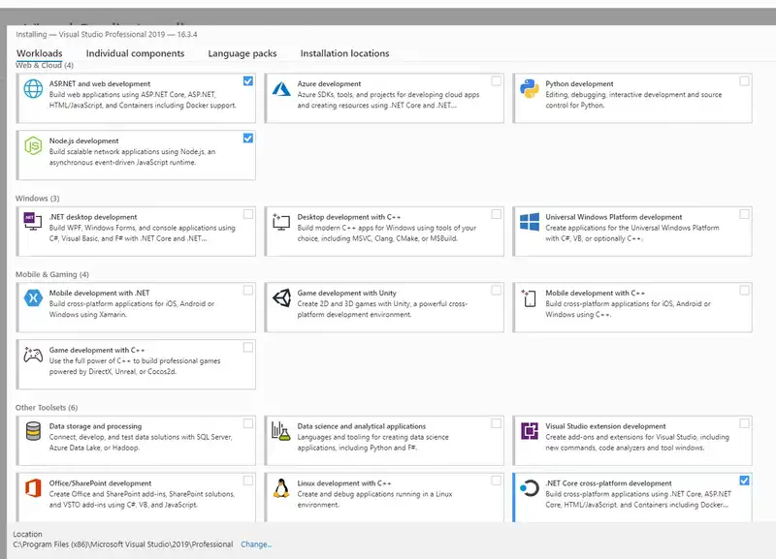Open the Language packs tab
776x559 pixels.
click(x=242, y=53)
